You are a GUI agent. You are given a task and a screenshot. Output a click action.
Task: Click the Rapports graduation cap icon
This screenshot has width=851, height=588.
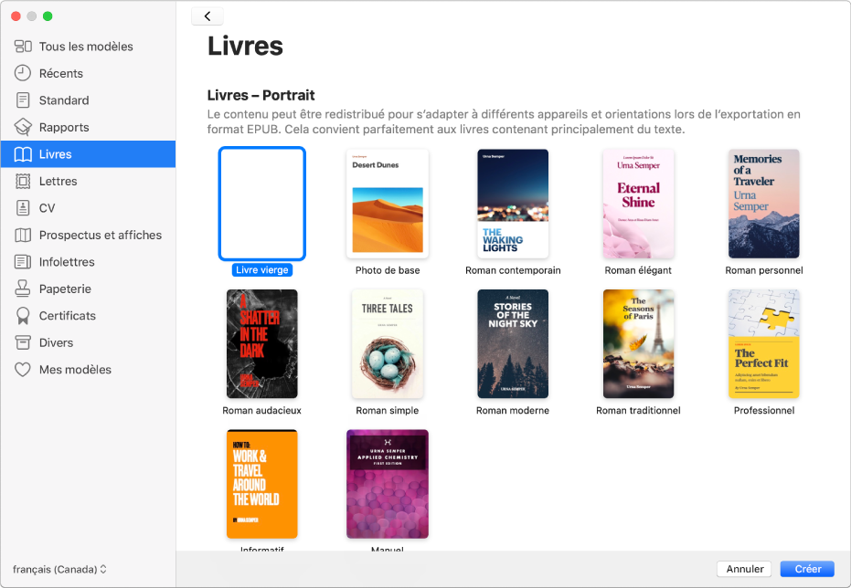pos(23,127)
